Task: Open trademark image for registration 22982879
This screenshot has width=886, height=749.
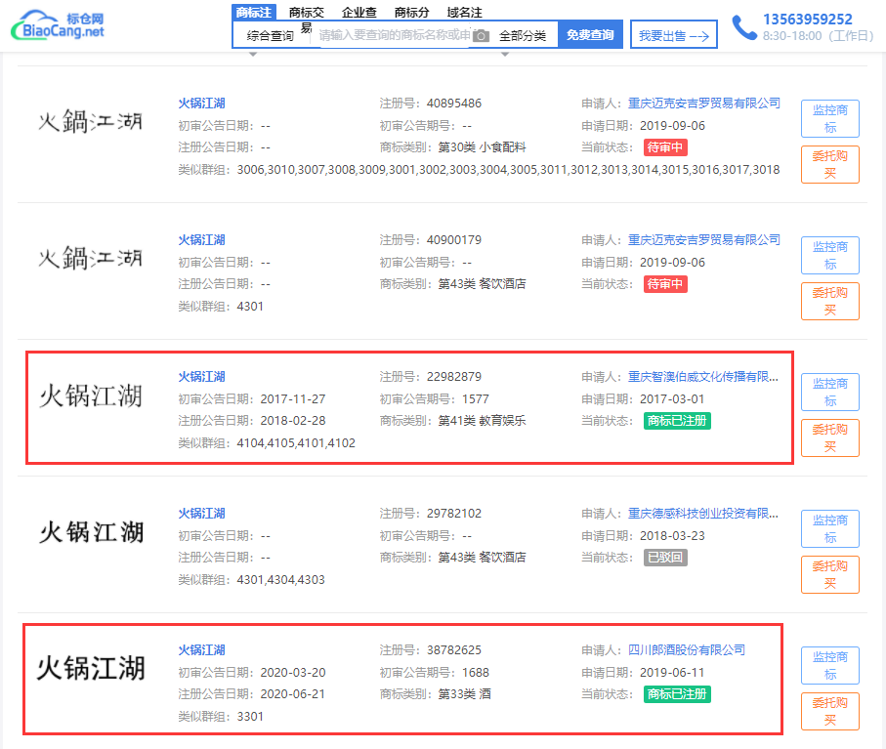Action: (91, 395)
